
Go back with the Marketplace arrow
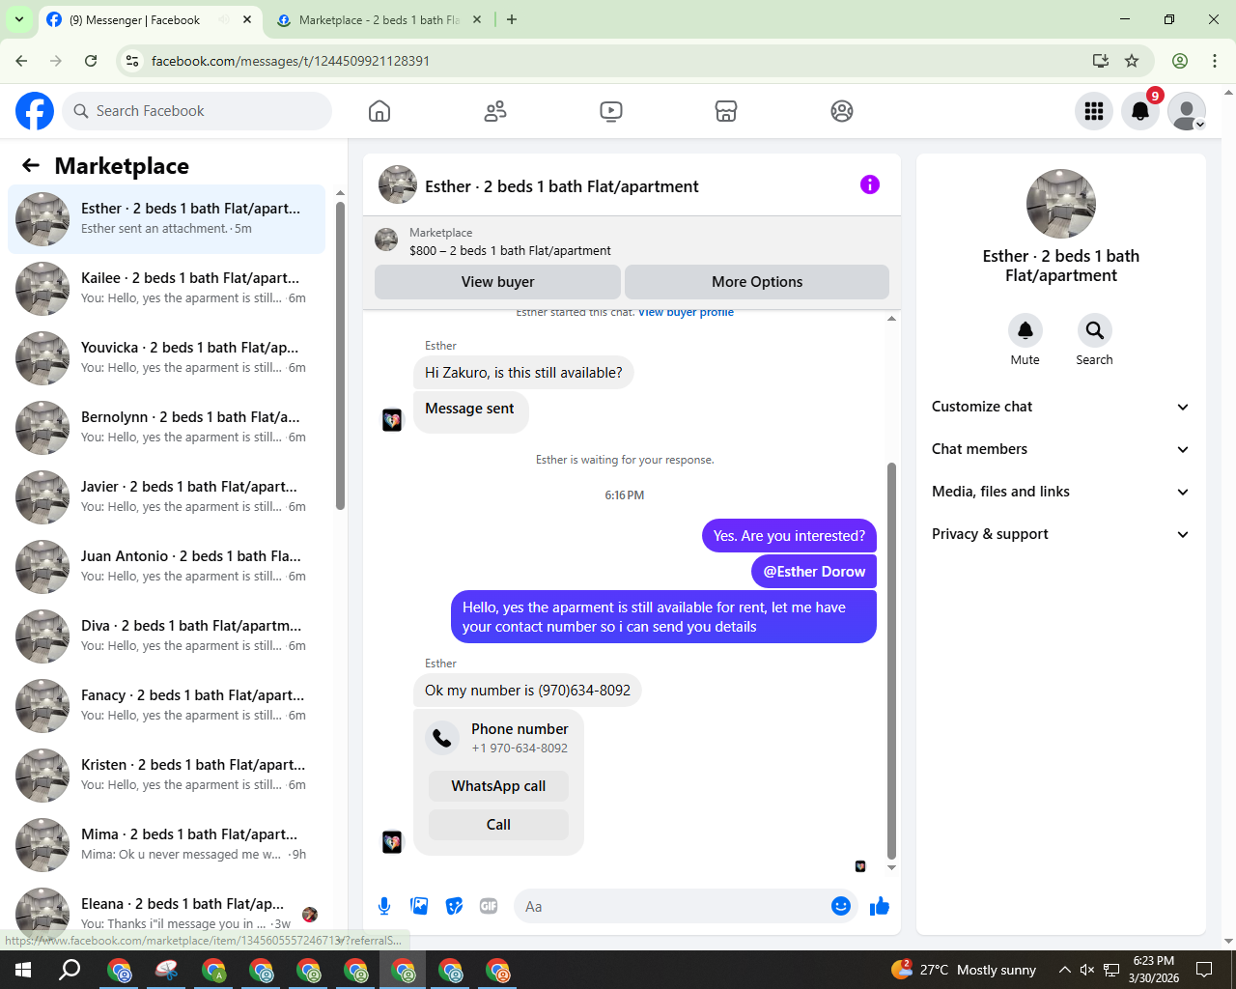pyautogui.click(x=31, y=165)
